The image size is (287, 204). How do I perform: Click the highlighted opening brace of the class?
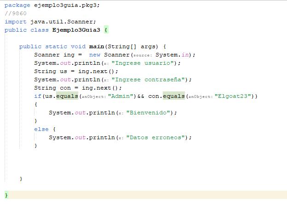point(106,30)
